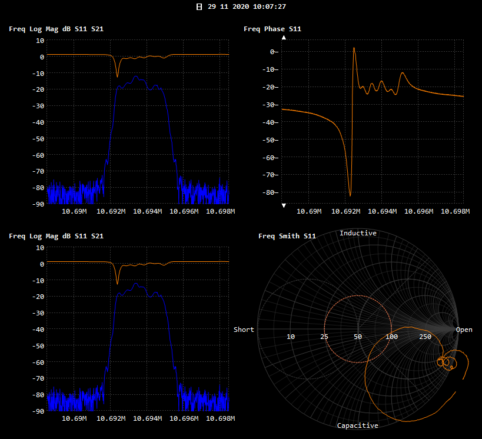482x439 pixels.
Task: Click the 0 degree tick on phase chart
Action: click(274, 52)
